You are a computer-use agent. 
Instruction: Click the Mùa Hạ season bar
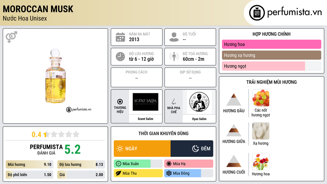click(x=189, y=164)
